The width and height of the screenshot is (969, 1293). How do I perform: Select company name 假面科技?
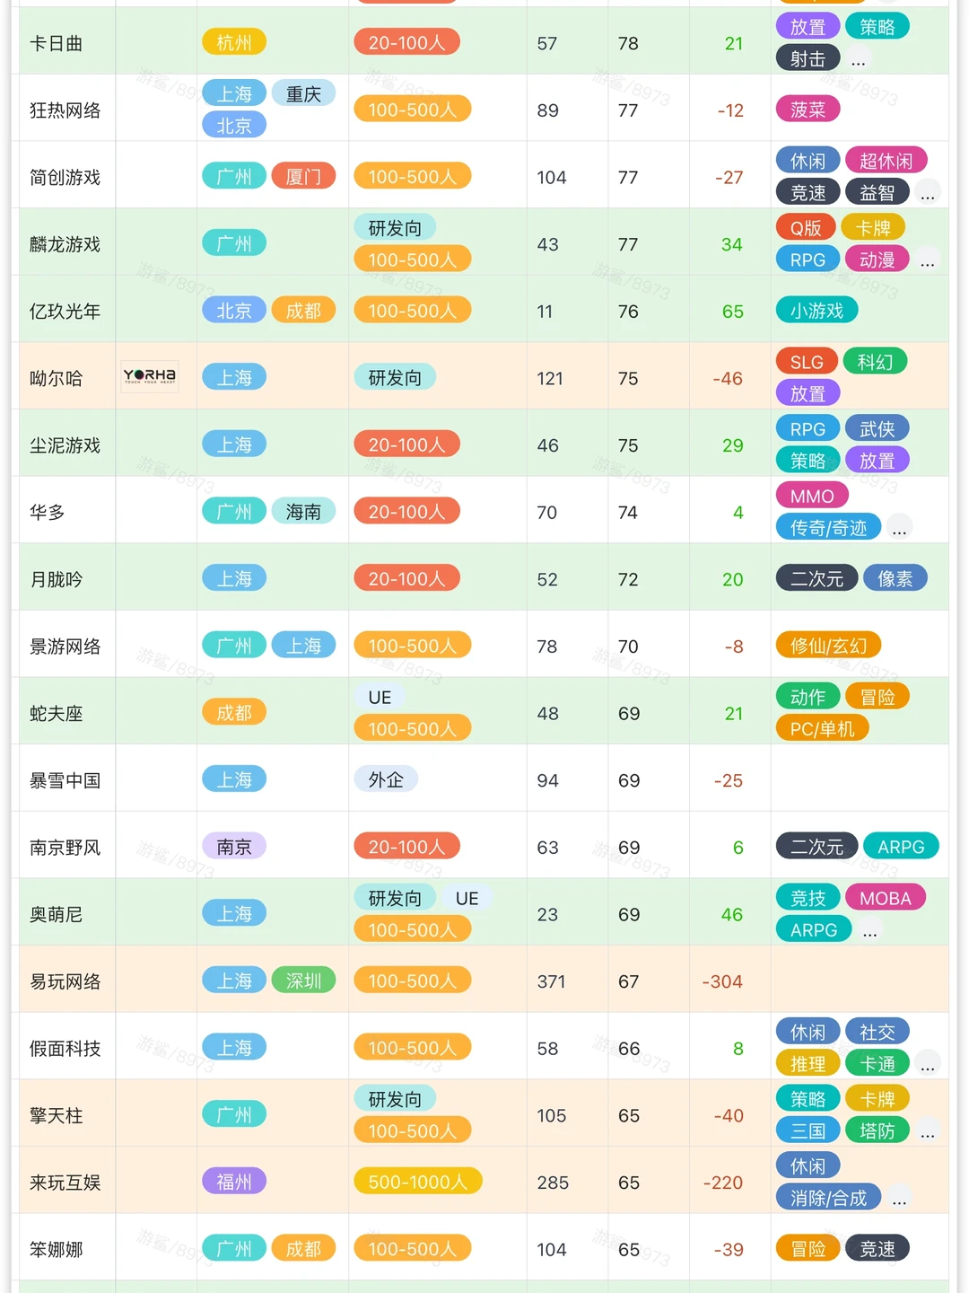point(65,1049)
